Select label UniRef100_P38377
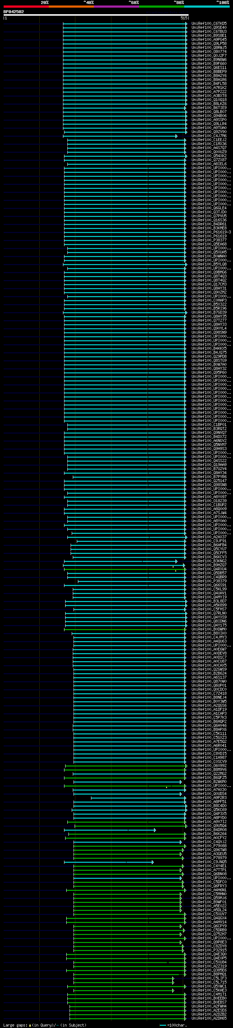This screenshot has height=1028, width=233. click(209, 240)
